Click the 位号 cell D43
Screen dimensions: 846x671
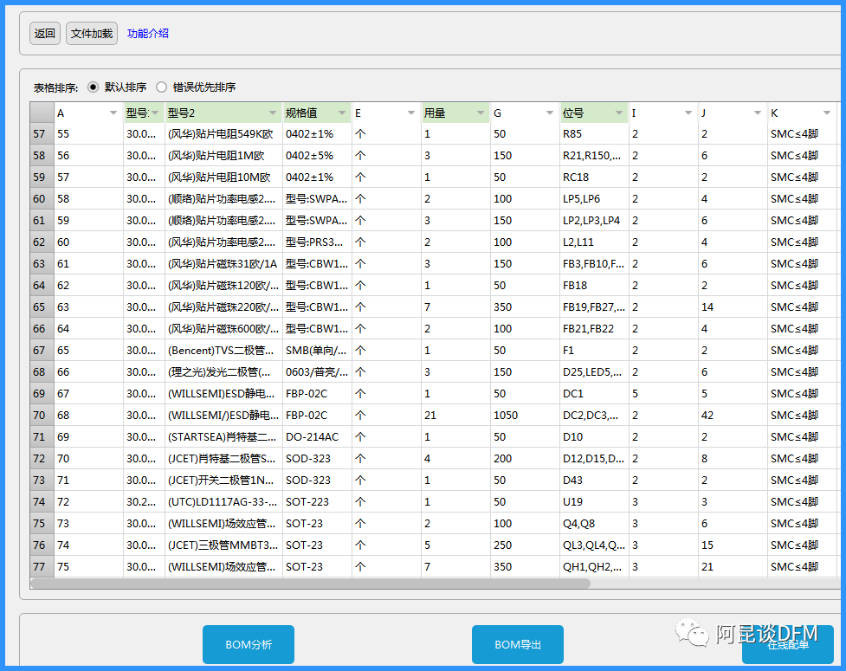click(x=594, y=480)
